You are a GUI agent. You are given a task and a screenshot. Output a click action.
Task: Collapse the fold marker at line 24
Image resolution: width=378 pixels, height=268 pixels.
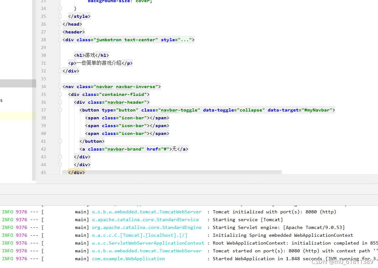(x=60, y=8)
